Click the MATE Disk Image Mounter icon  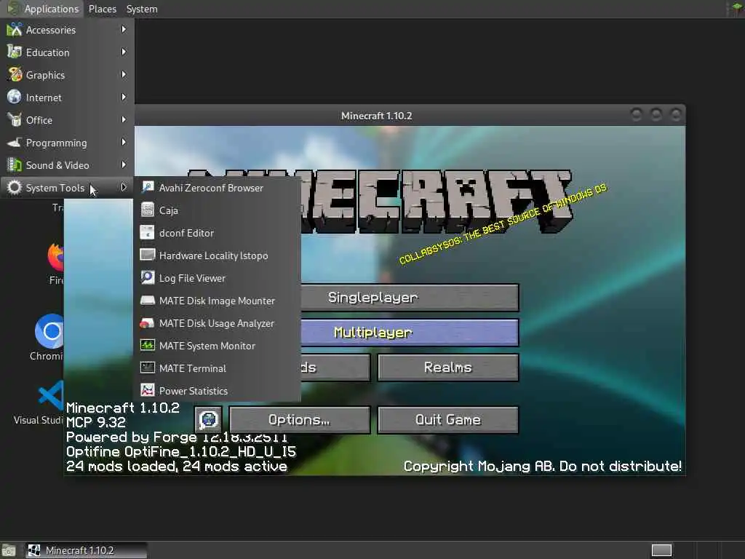[x=147, y=300]
